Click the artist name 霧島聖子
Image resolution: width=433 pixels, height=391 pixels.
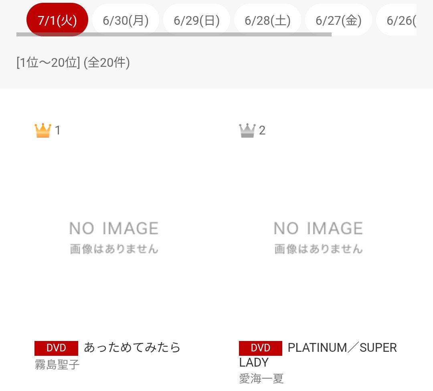pos(57,365)
